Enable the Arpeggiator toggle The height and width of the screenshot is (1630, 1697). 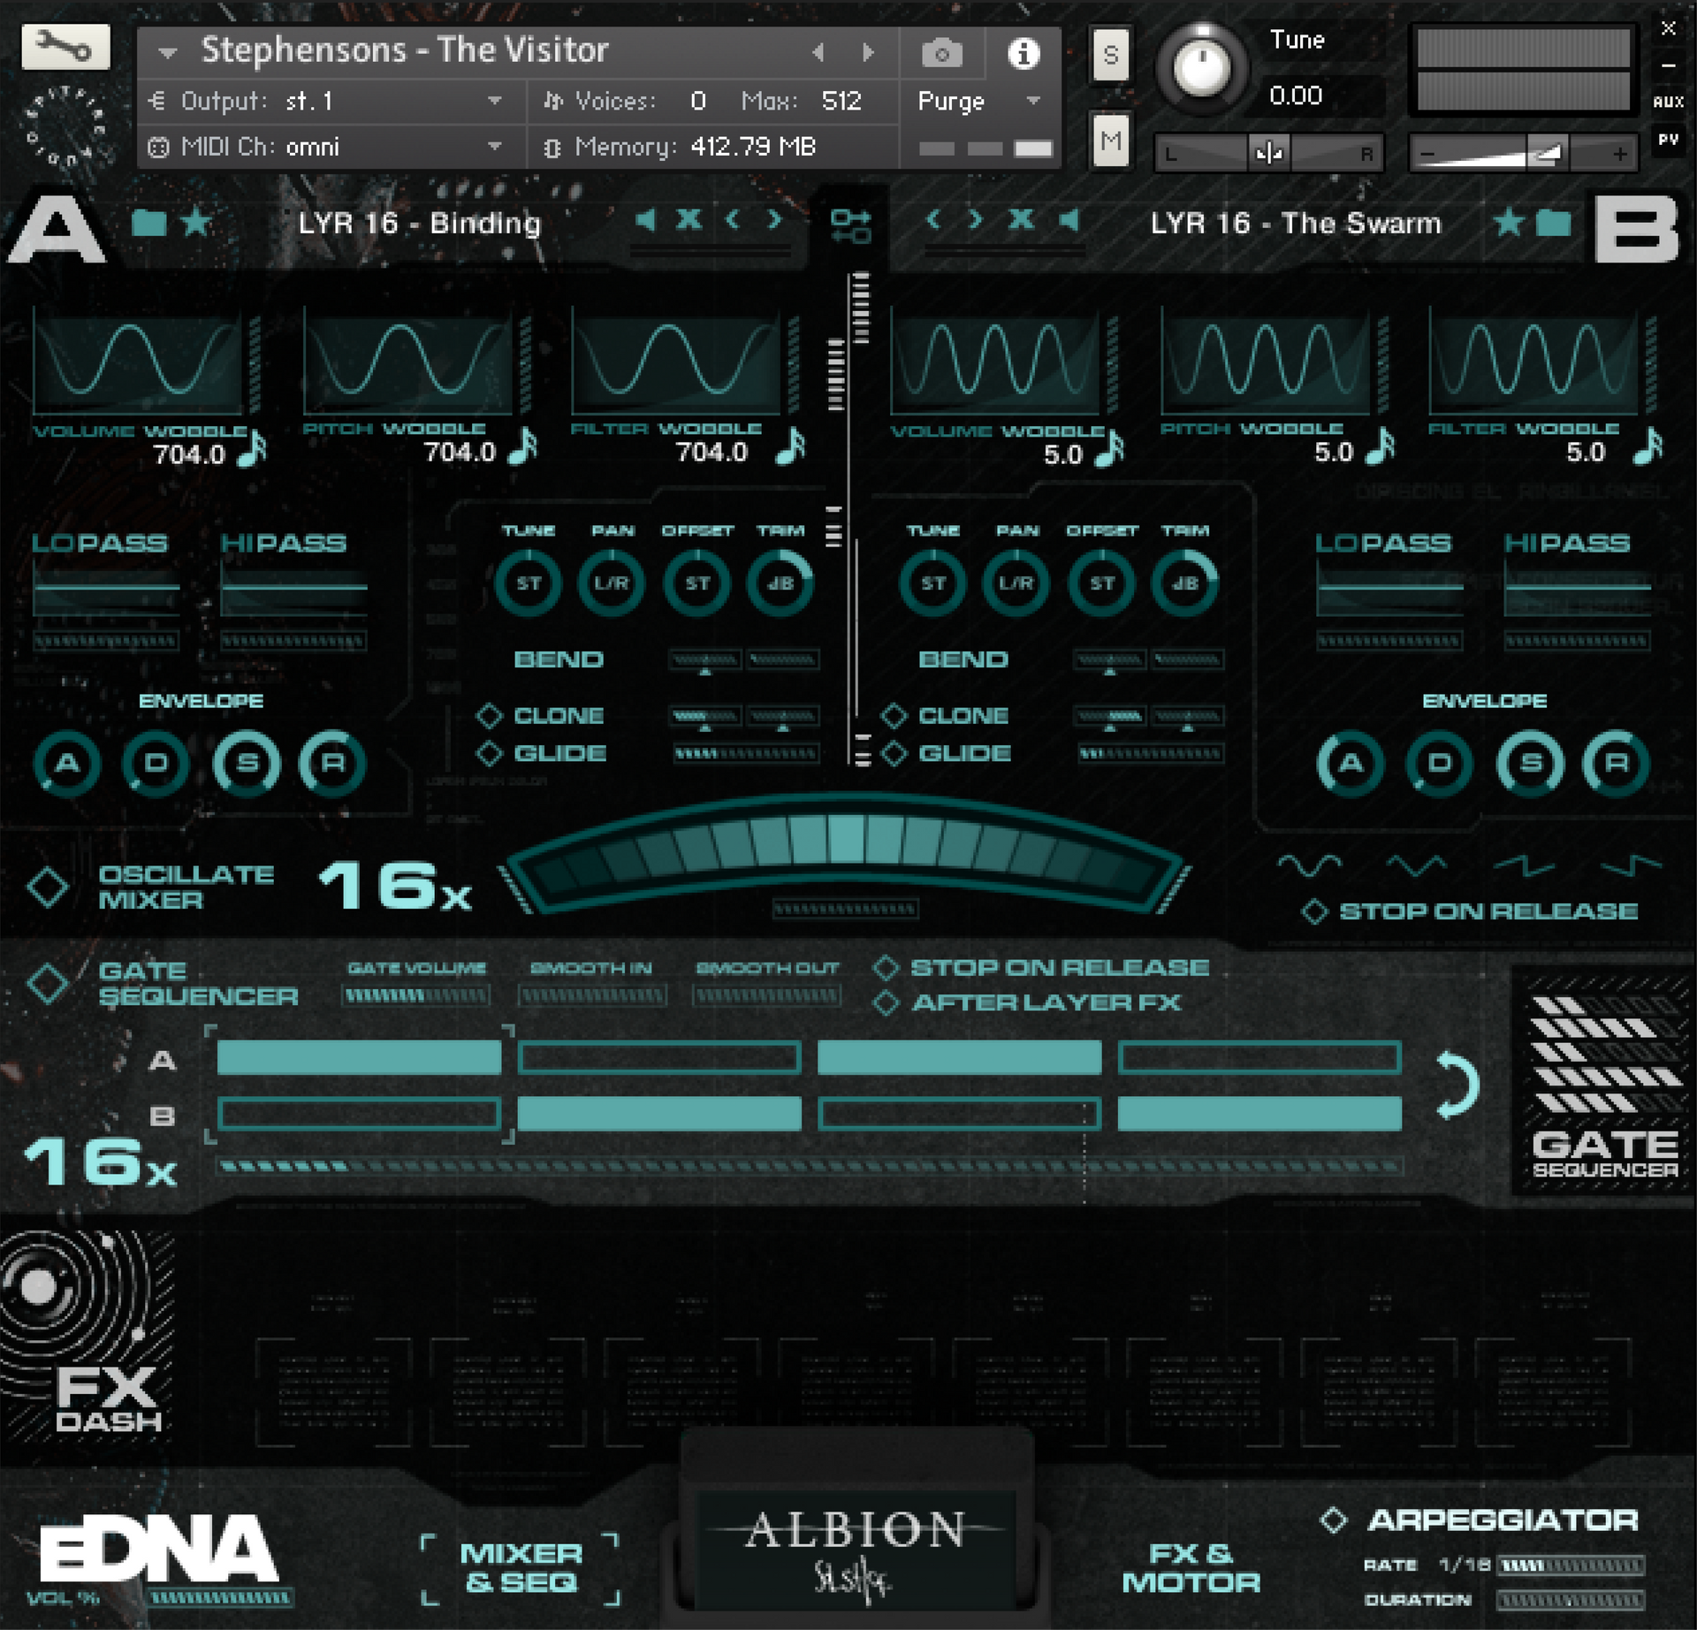click(1333, 1520)
